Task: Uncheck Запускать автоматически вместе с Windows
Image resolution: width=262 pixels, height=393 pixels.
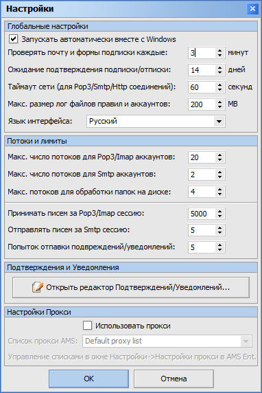Action: point(13,39)
